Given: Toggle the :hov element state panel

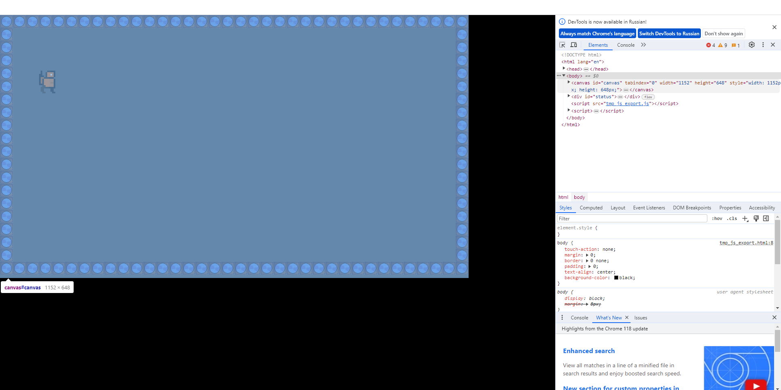Looking at the screenshot, I should (717, 218).
